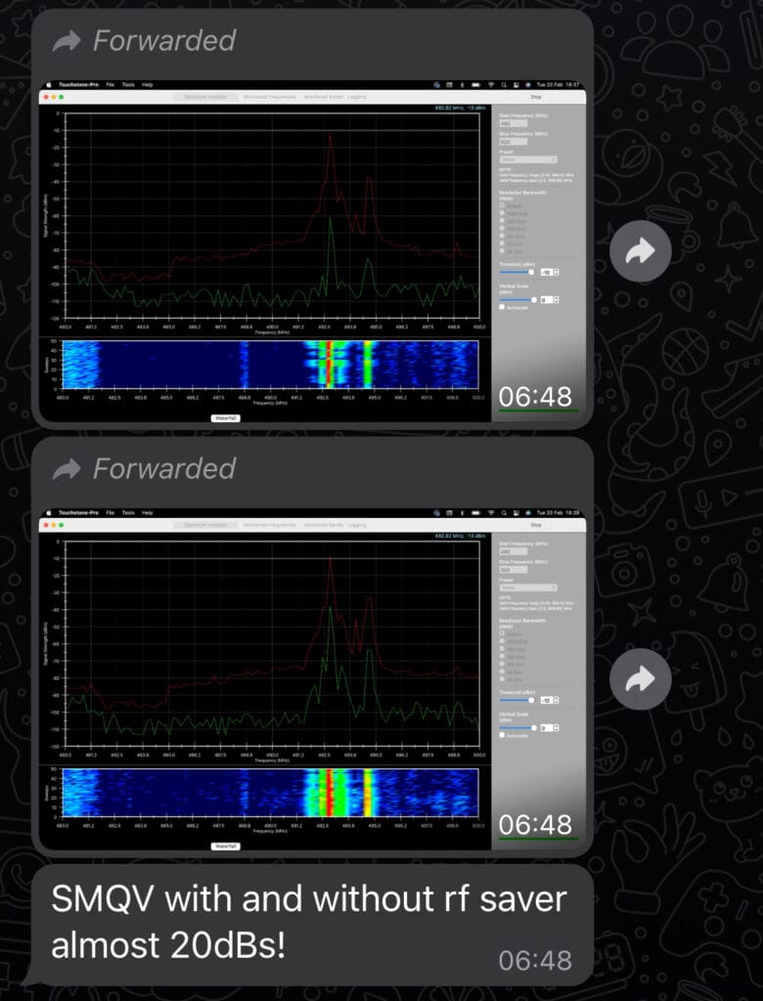Click Threshold slider in second screenshot

(x=516, y=700)
